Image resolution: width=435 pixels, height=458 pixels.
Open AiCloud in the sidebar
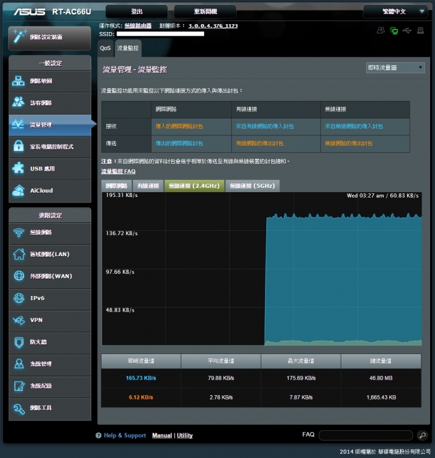50,191
